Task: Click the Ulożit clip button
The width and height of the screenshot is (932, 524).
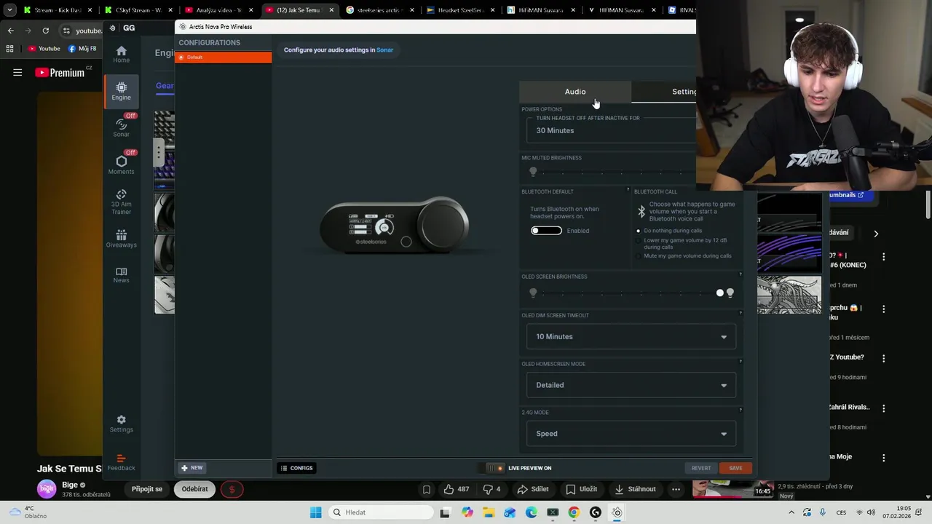Action: (582, 489)
